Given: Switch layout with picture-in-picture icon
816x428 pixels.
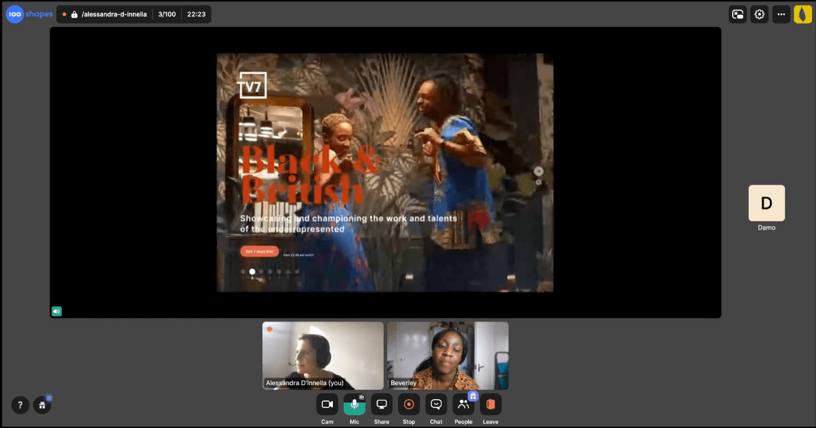Looking at the screenshot, I should (738, 14).
